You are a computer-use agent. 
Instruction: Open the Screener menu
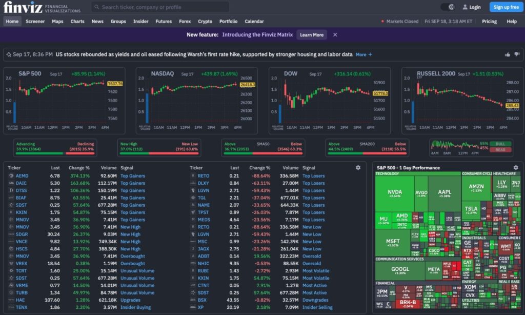(x=35, y=21)
